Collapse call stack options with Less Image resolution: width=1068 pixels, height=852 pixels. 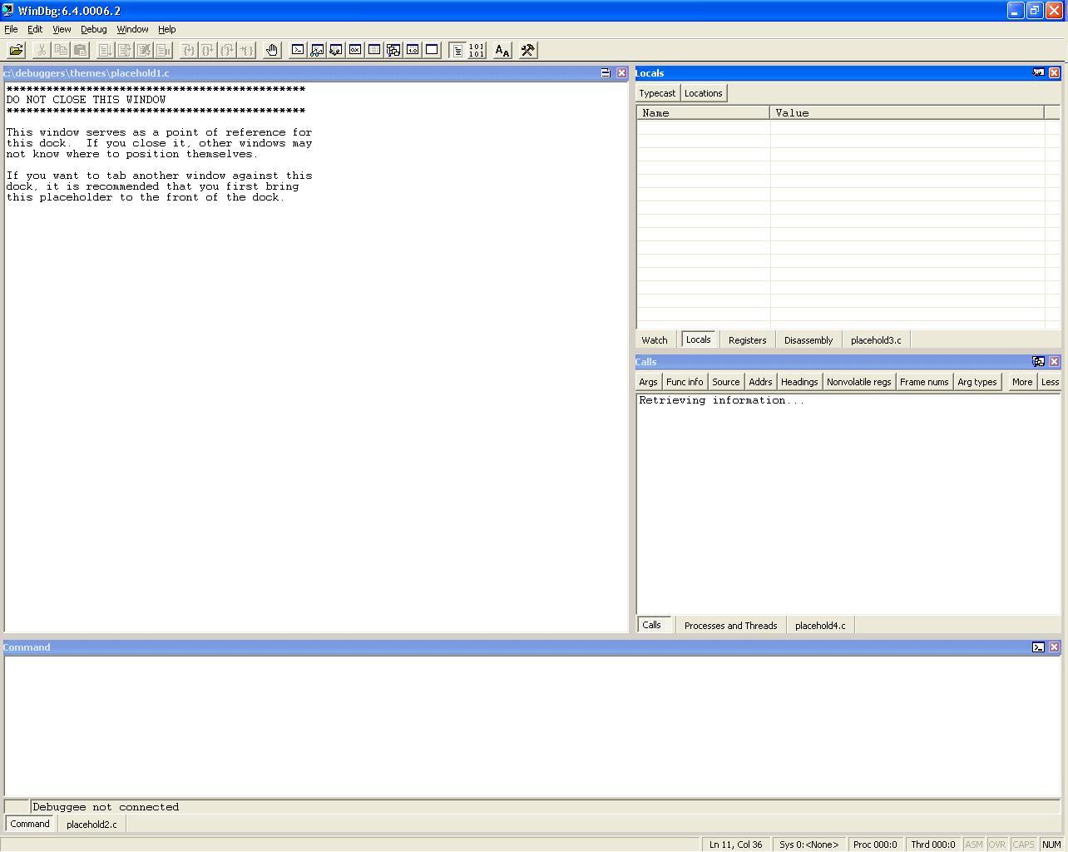(1050, 381)
